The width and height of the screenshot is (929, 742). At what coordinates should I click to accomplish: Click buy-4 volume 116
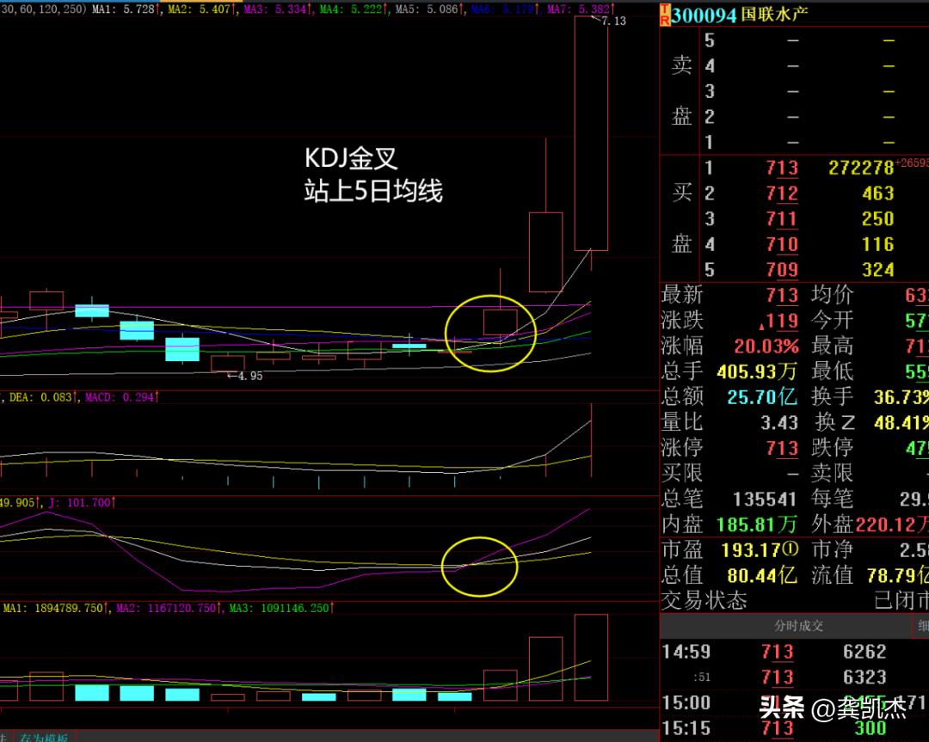click(878, 244)
